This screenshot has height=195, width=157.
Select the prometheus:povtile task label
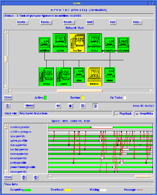[x=23, y=167]
